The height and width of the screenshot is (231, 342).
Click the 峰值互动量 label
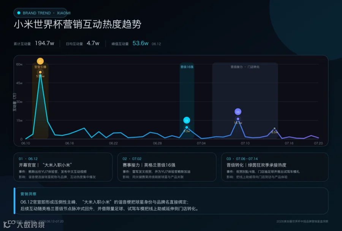[120, 44]
